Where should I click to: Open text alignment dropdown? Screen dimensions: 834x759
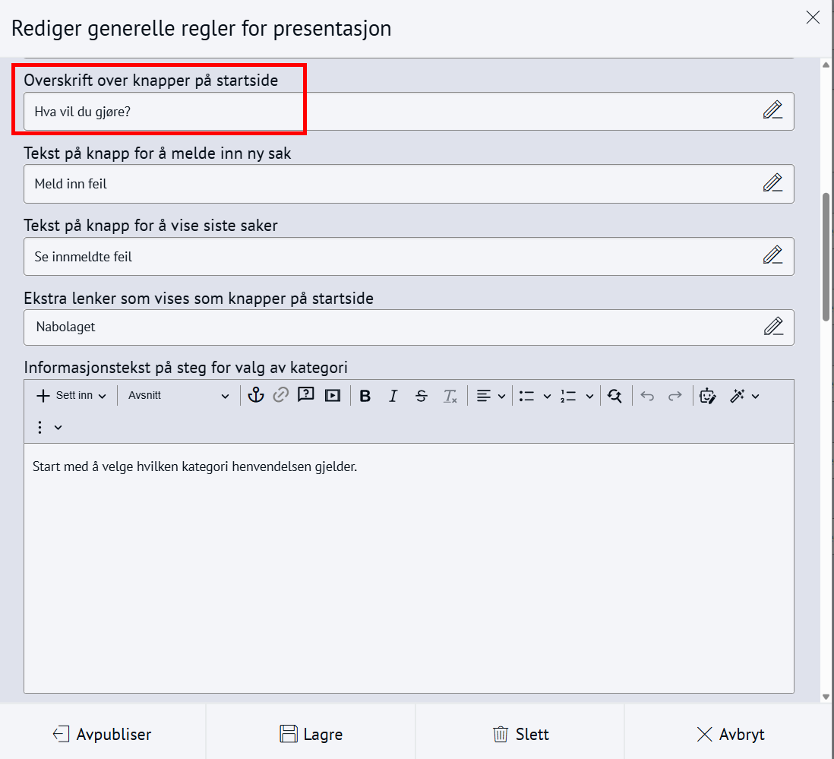coord(491,396)
